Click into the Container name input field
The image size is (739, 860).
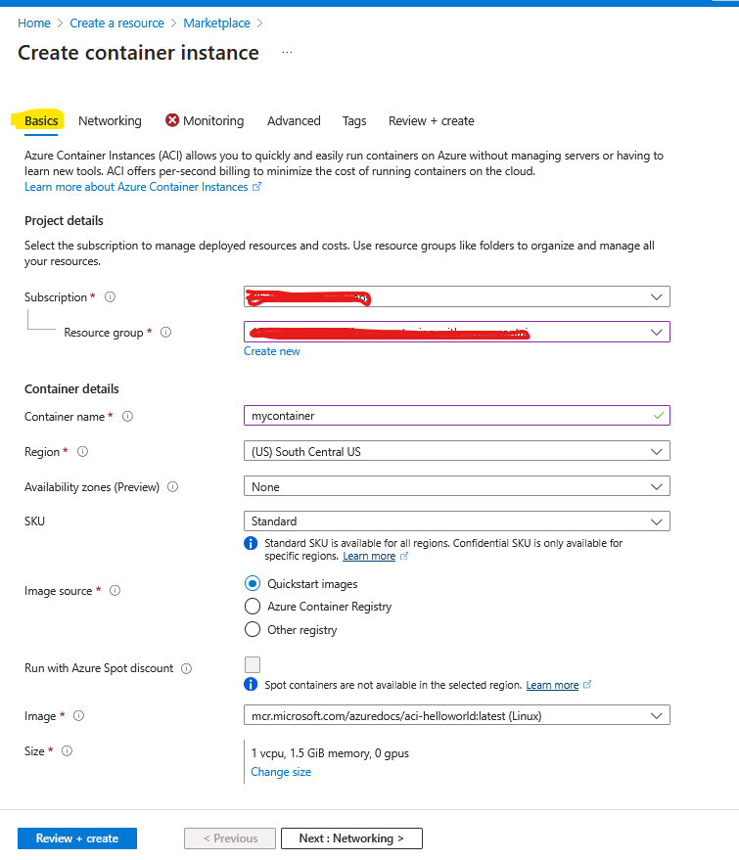coord(457,416)
